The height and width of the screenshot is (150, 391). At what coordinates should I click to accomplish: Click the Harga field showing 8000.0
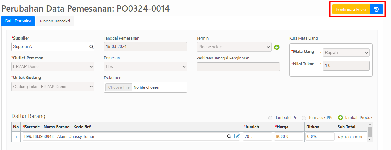[288, 136]
